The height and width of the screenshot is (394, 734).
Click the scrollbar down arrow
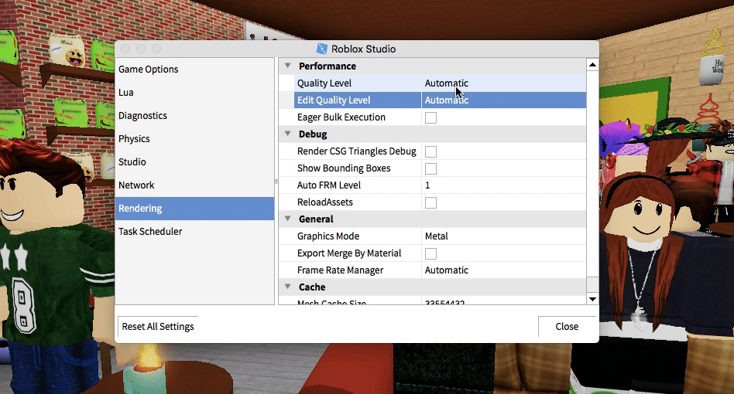[x=592, y=299]
